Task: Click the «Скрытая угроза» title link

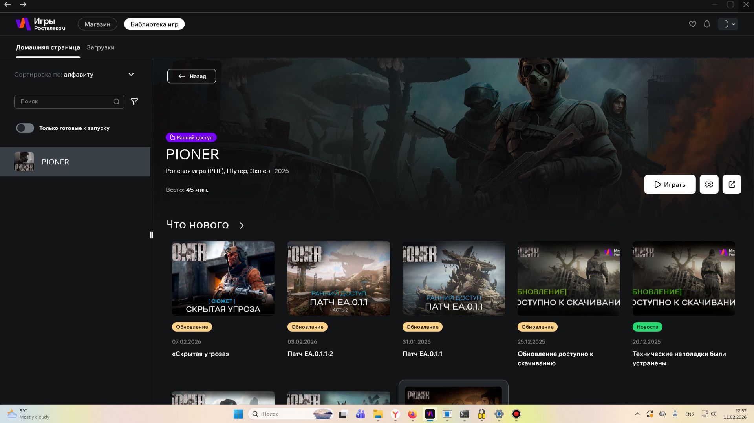Action: click(201, 354)
